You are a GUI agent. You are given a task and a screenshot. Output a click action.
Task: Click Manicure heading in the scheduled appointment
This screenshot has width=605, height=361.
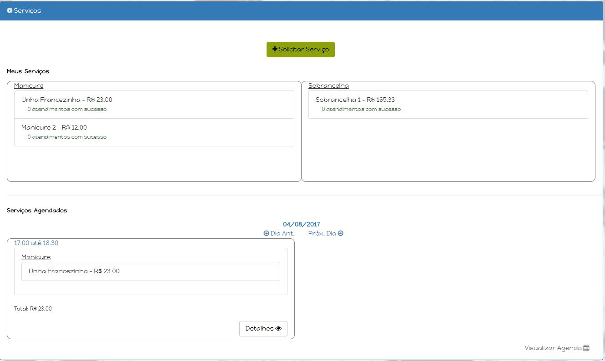click(x=36, y=257)
